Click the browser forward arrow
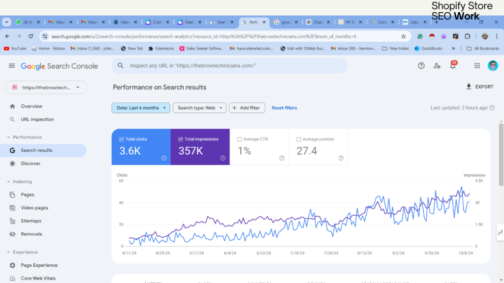The width and height of the screenshot is (504, 283). (19, 36)
